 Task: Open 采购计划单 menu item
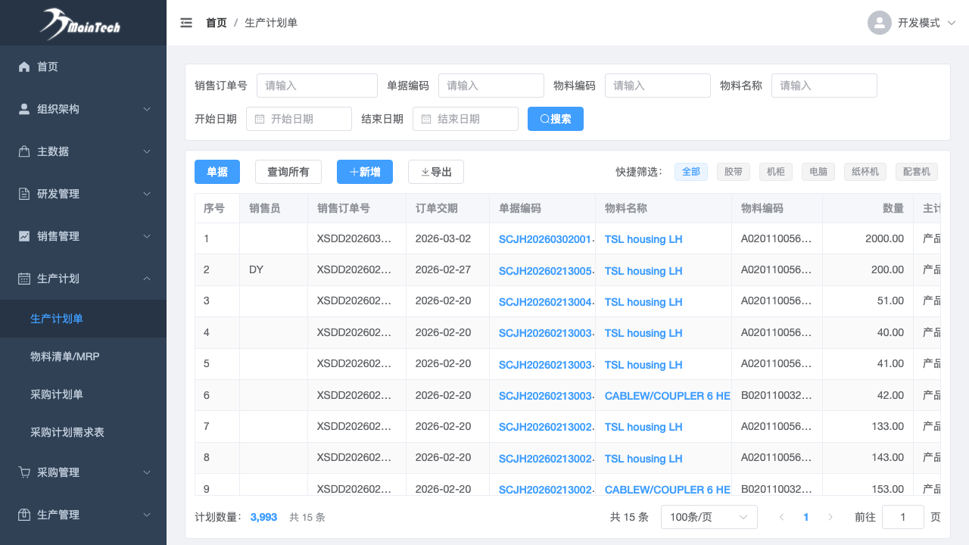(57, 394)
